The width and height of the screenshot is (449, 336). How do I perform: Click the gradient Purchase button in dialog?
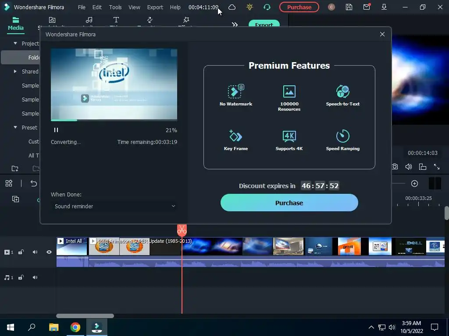(289, 203)
